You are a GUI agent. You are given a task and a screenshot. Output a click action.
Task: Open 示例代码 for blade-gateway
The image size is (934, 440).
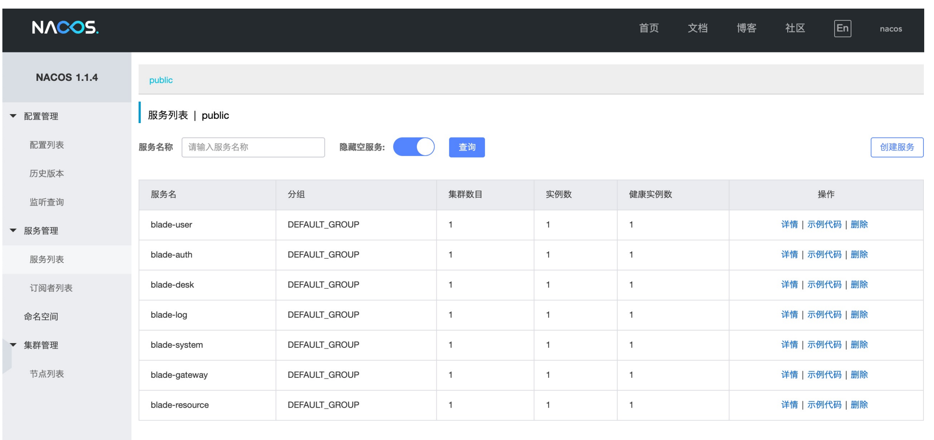pyautogui.click(x=824, y=375)
